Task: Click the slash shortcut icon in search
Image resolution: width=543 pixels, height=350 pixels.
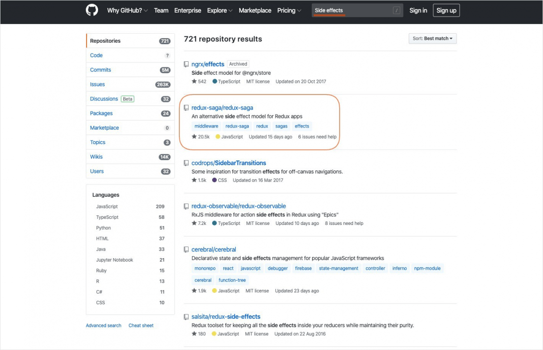Action: click(x=397, y=11)
